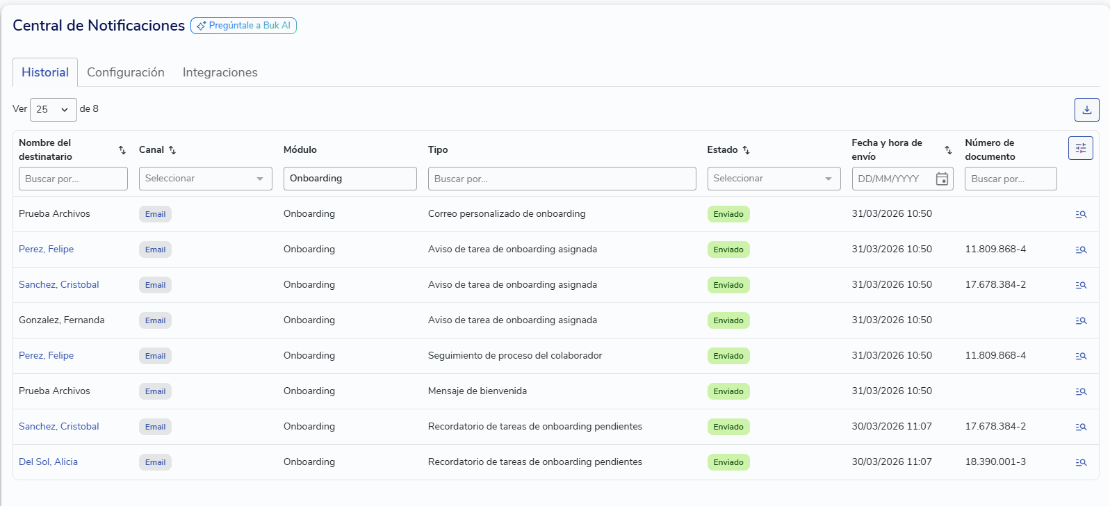This screenshot has height=506, width=1110.
Task: Switch to the Integraciones tab
Action: click(220, 72)
